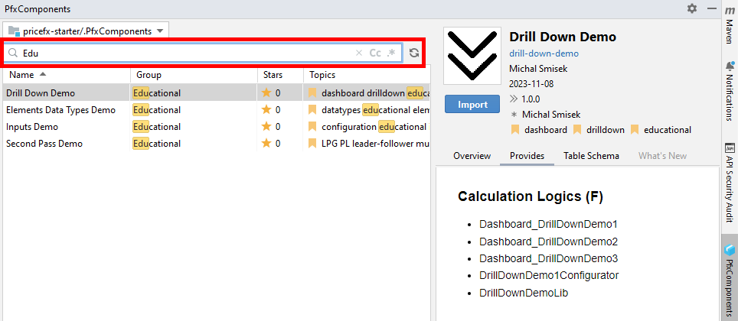Toggle Regex search option

tap(392, 53)
